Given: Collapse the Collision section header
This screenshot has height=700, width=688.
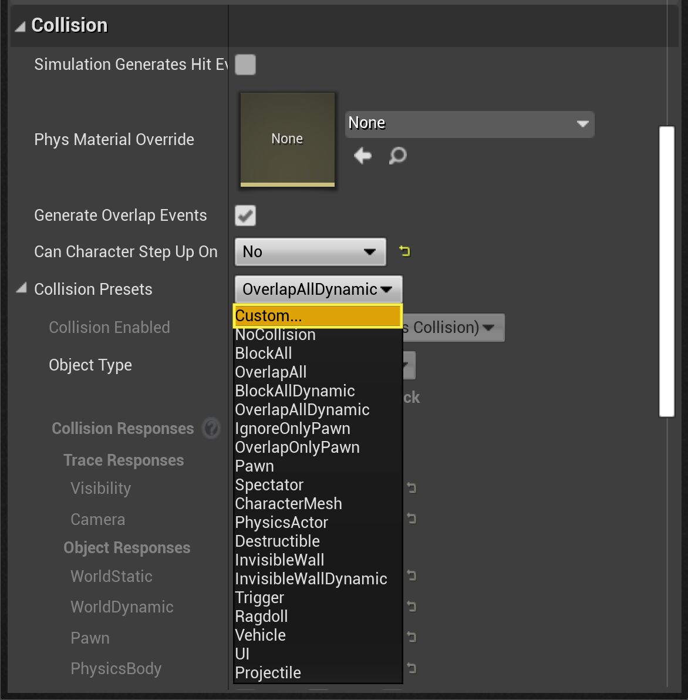Looking at the screenshot, I should [21, 26].
